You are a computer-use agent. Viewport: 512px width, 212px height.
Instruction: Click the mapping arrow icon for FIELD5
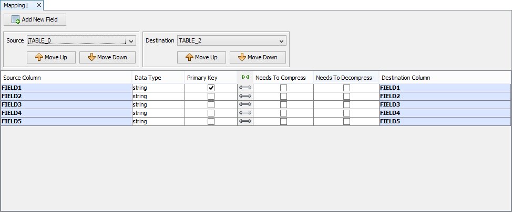pos(245,122)
